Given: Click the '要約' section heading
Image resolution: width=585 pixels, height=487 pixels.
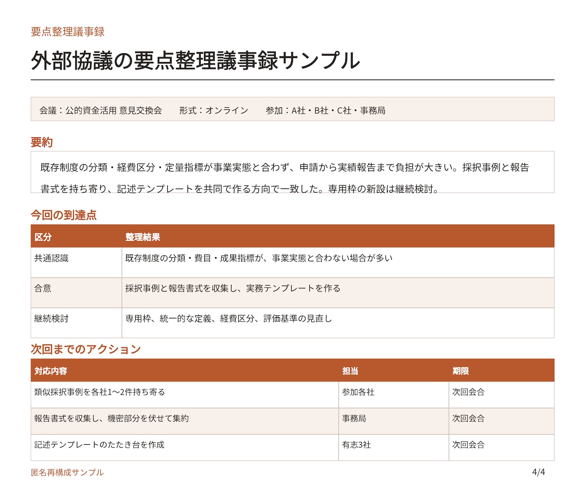Looking at the screenshot, I should pos(42,142).
